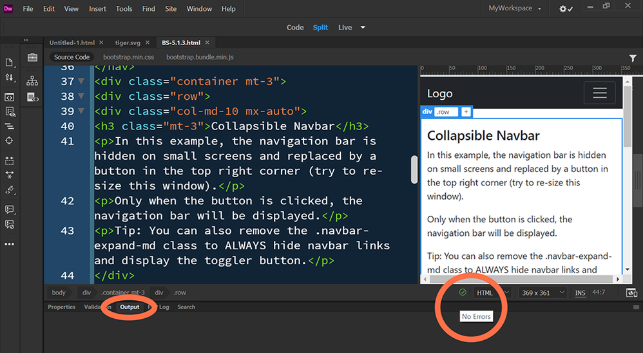
Task: Close the BS-5.1.3.html tab
Action: pyautogui.click(x=207, y=43)
